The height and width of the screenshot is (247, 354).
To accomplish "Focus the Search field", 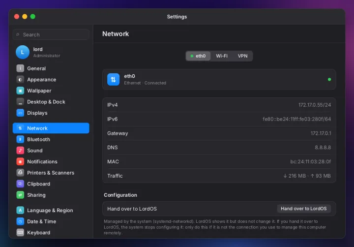I will coord(51,34).
